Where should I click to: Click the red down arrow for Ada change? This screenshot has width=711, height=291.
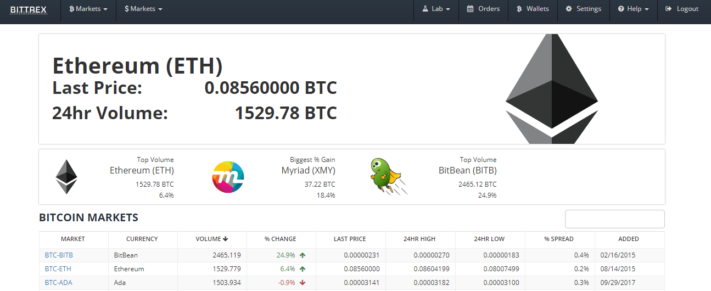pyautogui.click(x=303, y=283)
